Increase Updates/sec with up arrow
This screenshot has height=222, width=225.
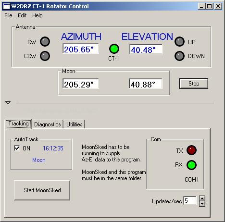click(x=202, y=198)
